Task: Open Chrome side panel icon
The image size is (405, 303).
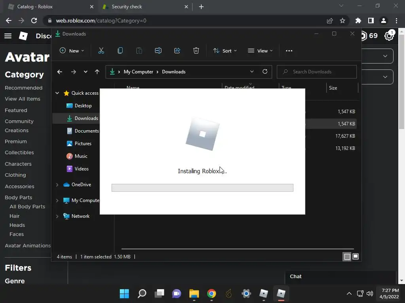Action: [371, 21]
